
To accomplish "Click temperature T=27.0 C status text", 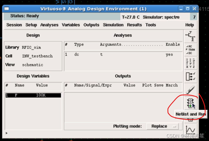I will pos(131,17).
